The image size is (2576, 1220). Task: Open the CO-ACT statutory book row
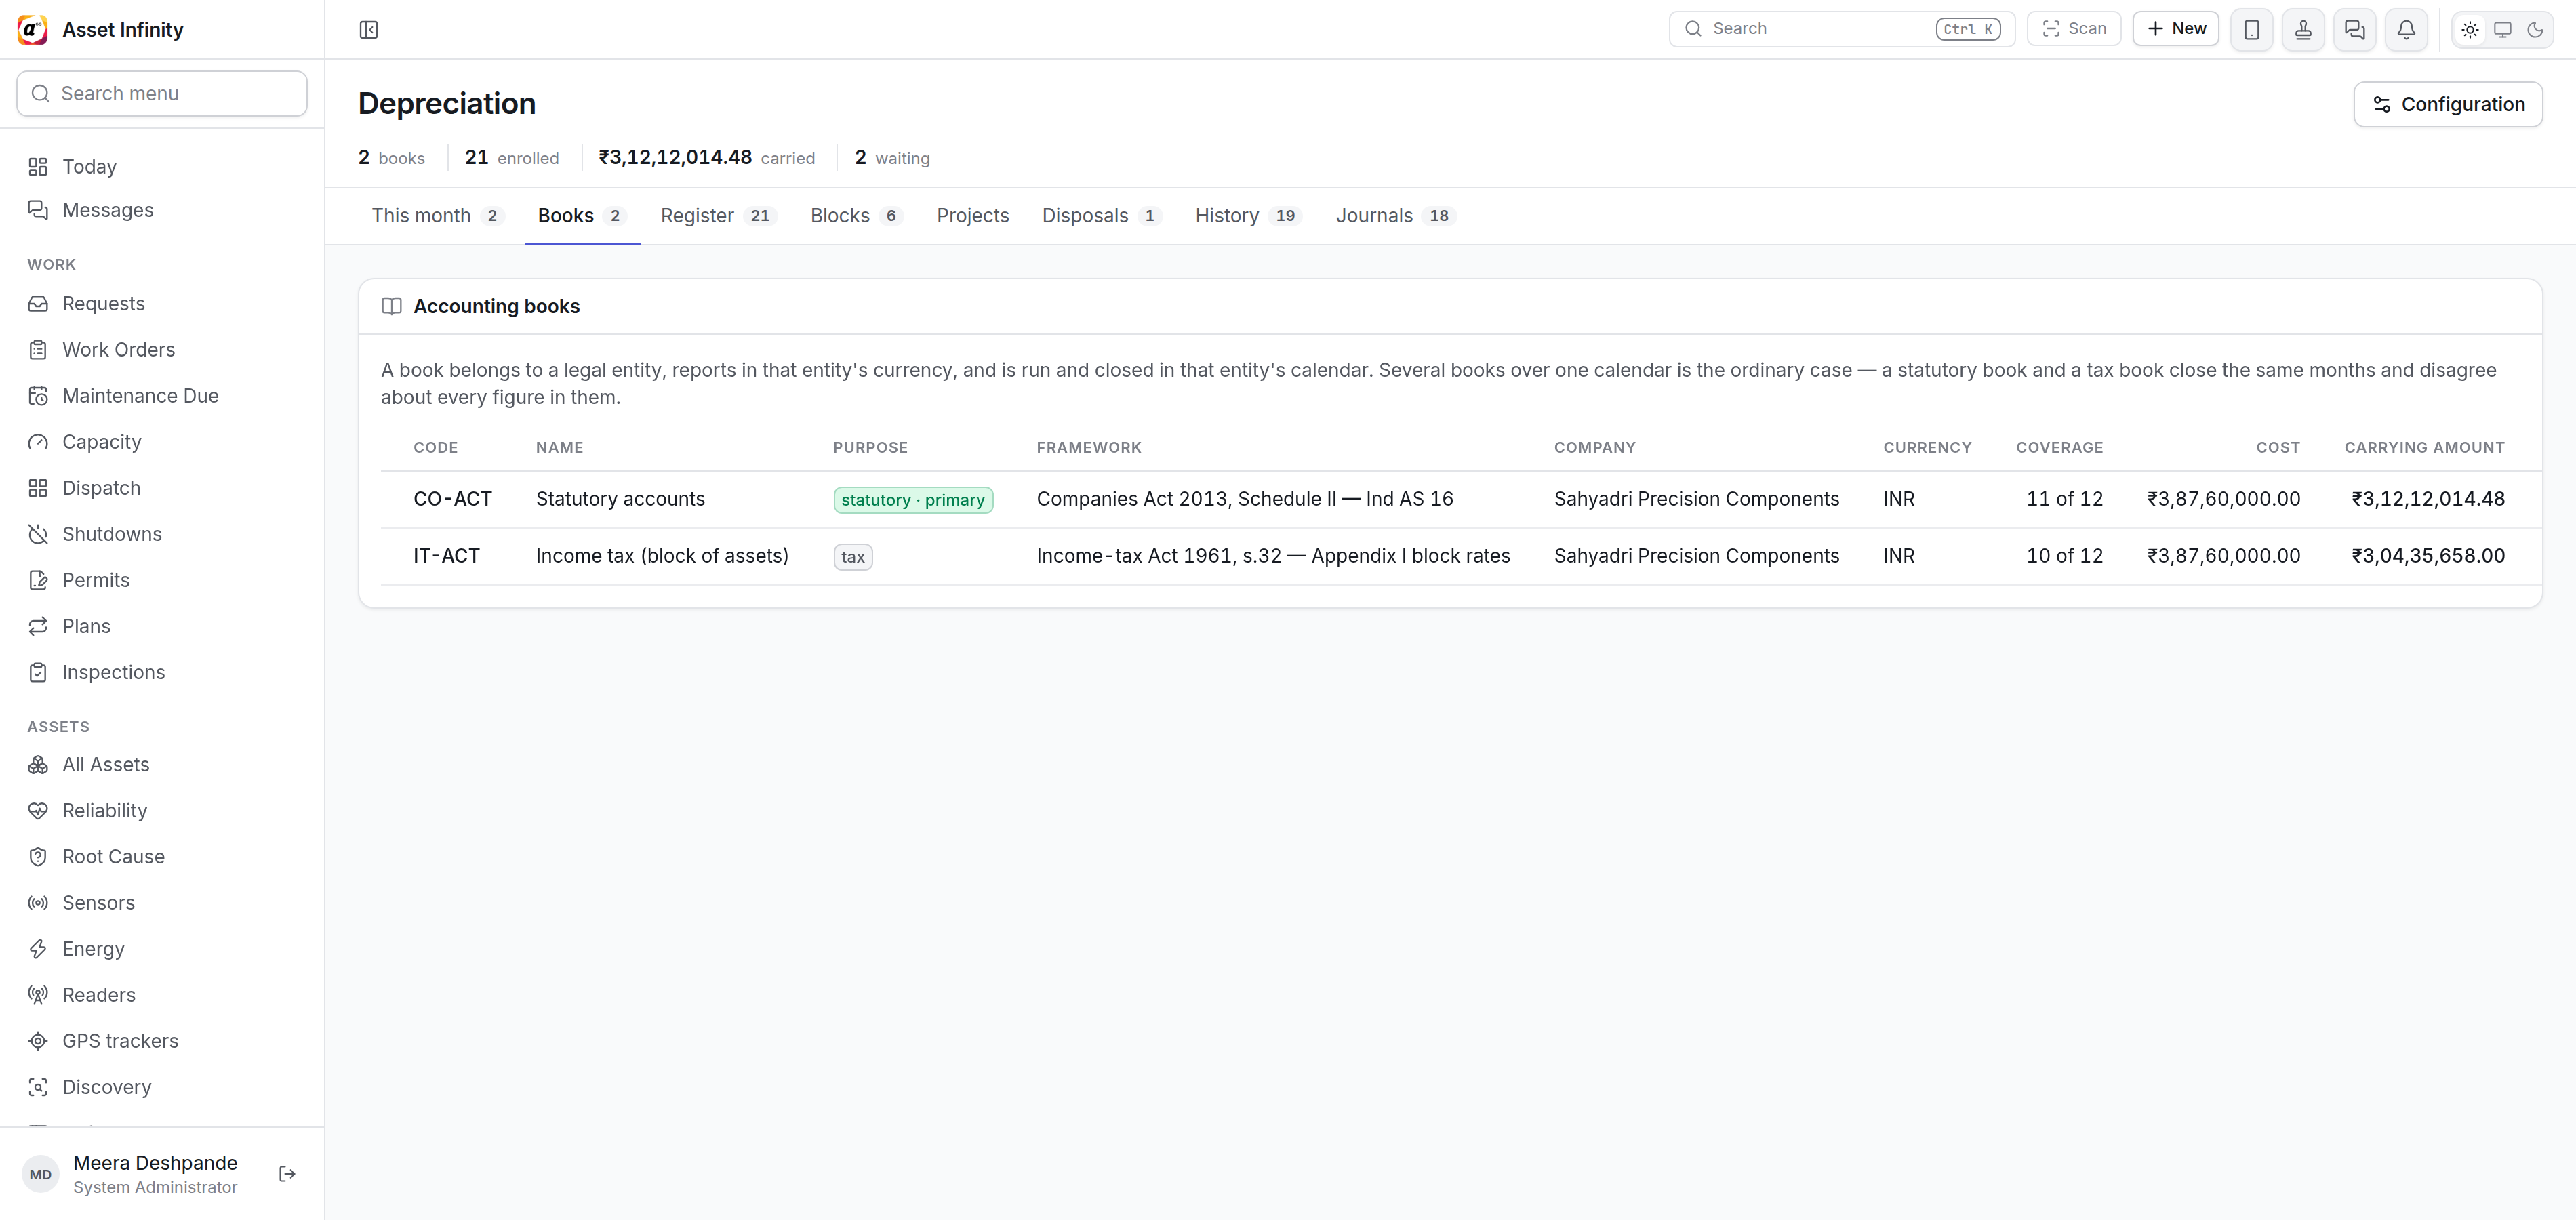coord(1461,499)
